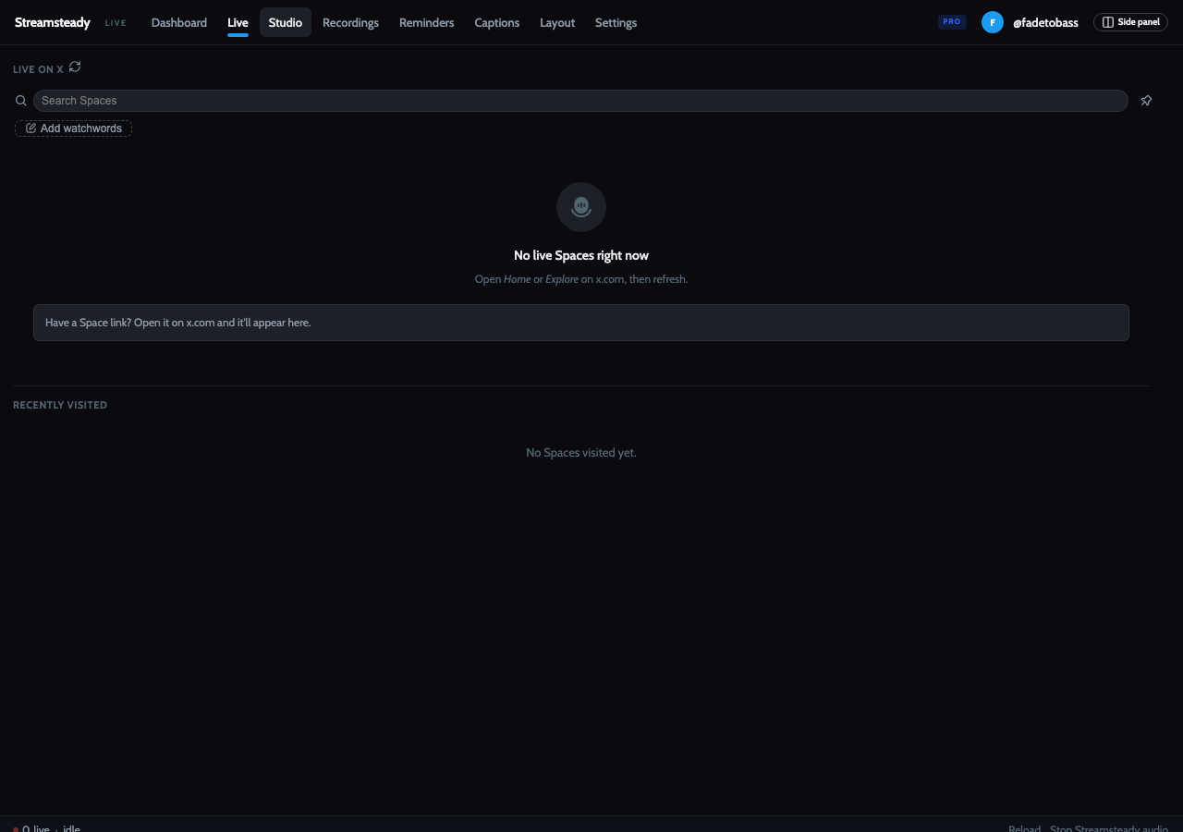Open the Dashboard tab
The width and height of the screenshot is (1183, 832).
click(x=179, y=22)
